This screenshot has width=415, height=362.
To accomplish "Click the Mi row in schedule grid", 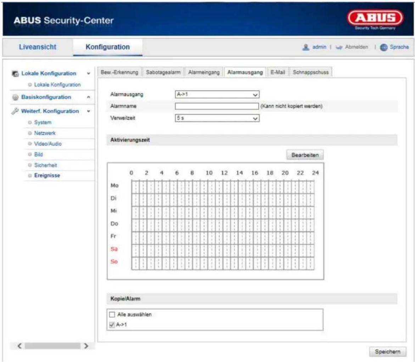I will [223, 212].
